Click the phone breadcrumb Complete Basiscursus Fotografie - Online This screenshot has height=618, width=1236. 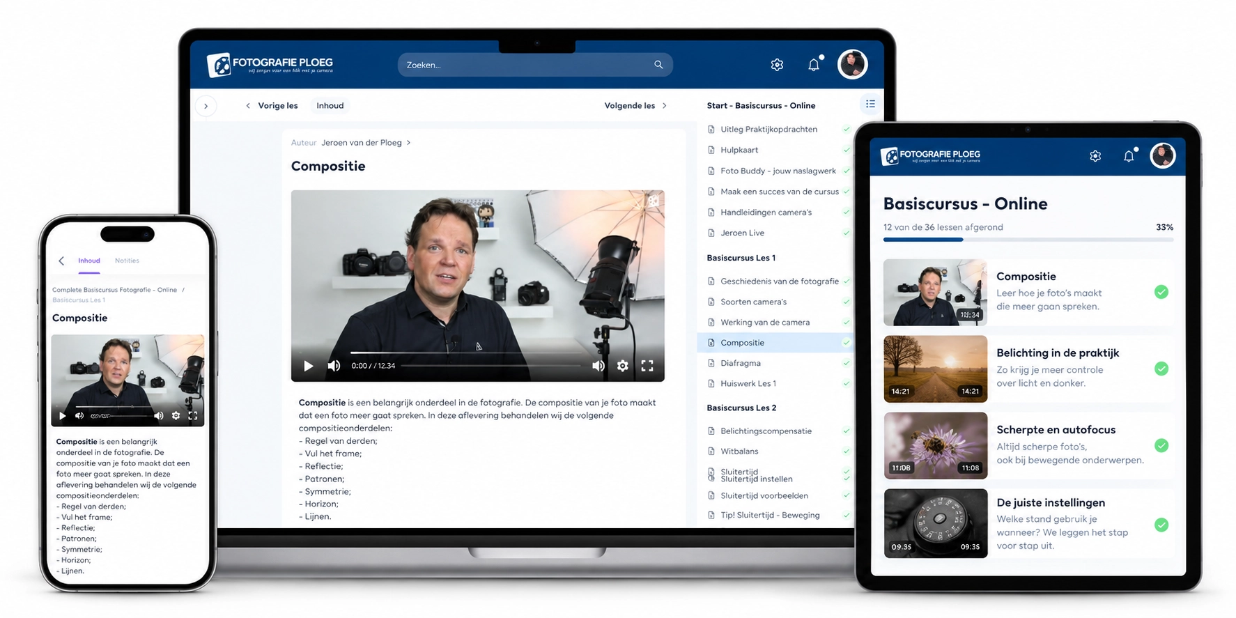(114, 290)
